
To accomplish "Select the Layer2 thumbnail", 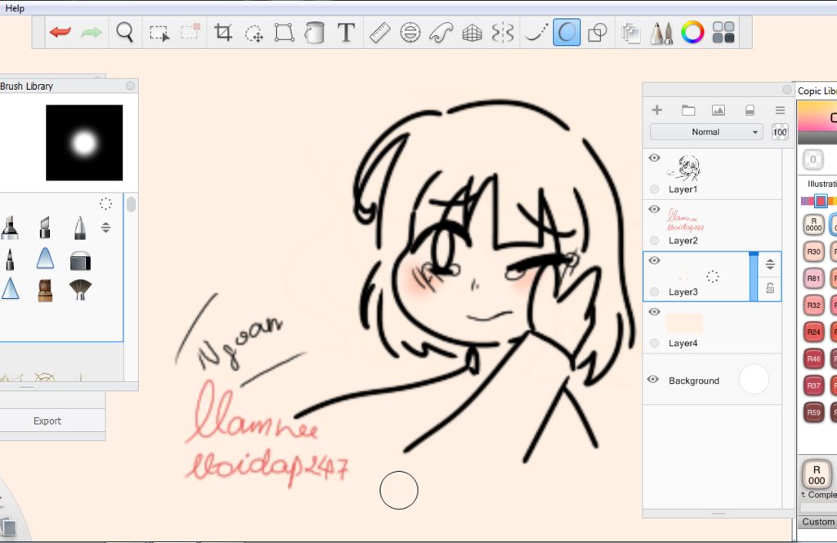I will (685, 220).
